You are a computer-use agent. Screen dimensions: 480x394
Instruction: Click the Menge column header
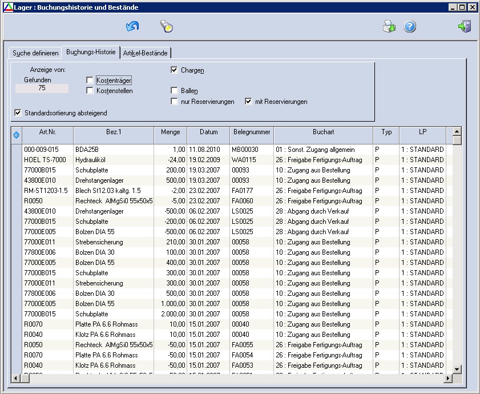coord(170,132)
